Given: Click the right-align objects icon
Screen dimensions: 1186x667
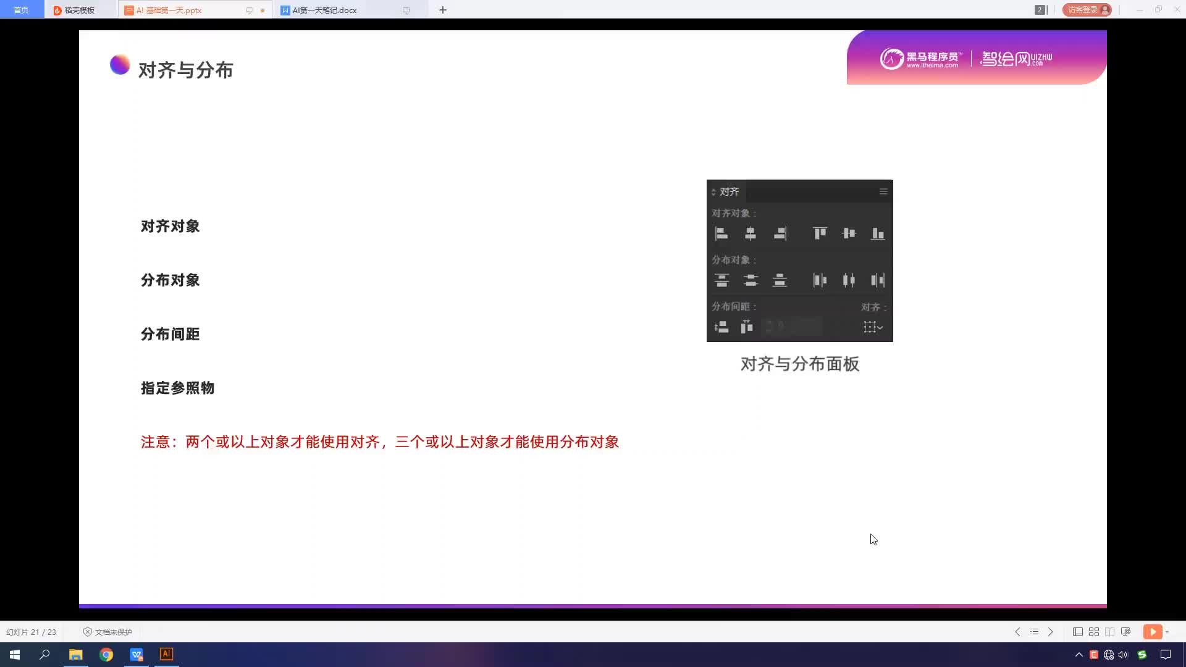Looking at the screenshot, I should coord(780,233).
